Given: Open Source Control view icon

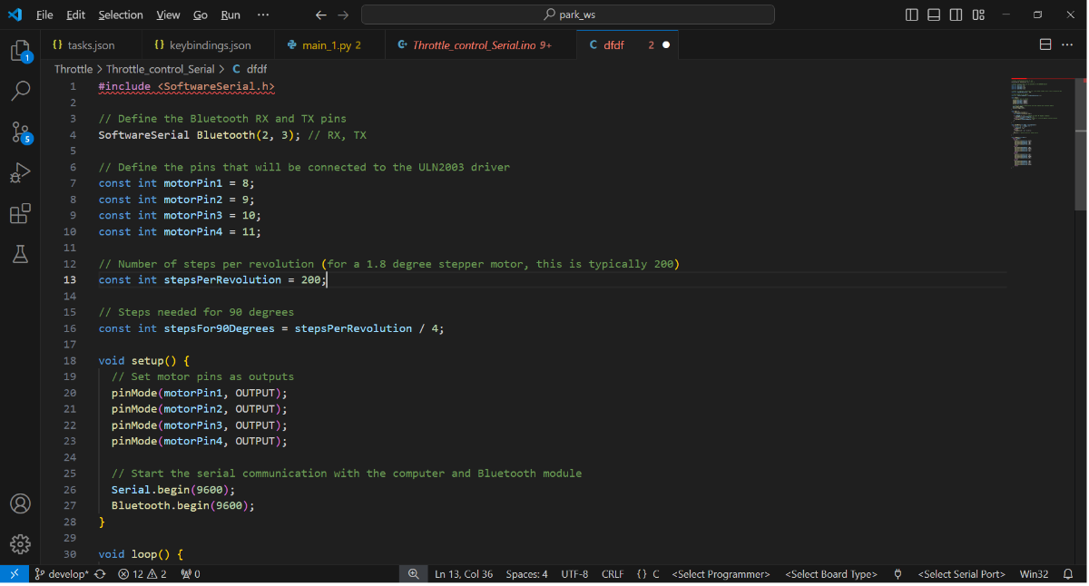Looking at the screenshot, I should [20, 132].
